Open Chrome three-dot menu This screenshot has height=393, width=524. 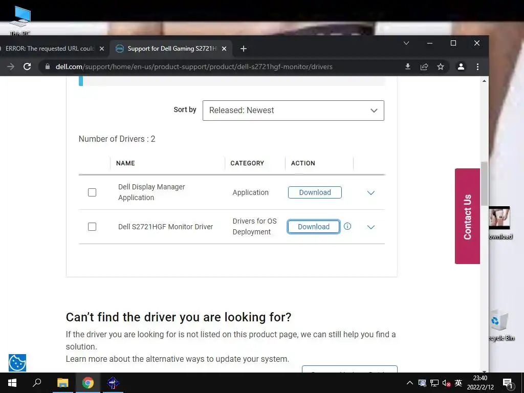477,67
